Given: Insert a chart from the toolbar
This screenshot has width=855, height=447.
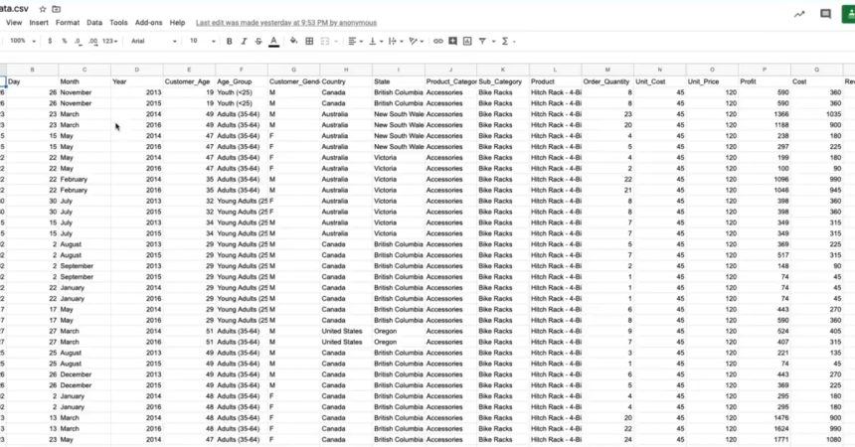Looking at the screenshot, I should [467, 41].
